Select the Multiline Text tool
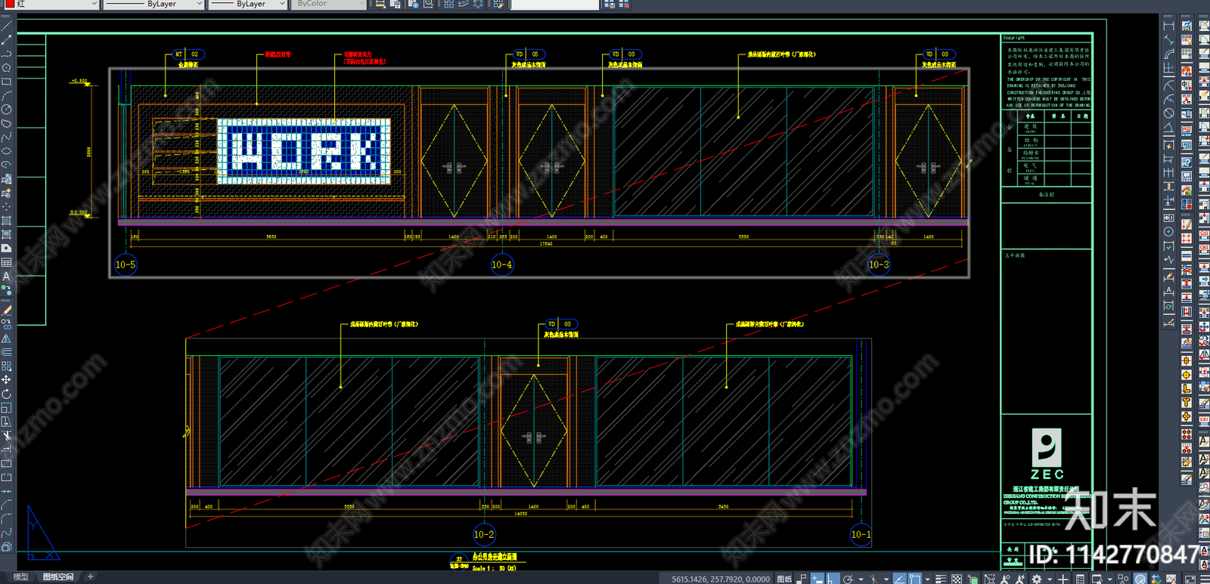The width and height of the screenshot is (1210, 584). pos(6,277)
